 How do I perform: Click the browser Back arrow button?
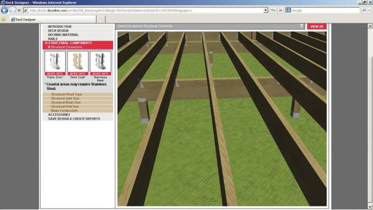click(5, 10)
